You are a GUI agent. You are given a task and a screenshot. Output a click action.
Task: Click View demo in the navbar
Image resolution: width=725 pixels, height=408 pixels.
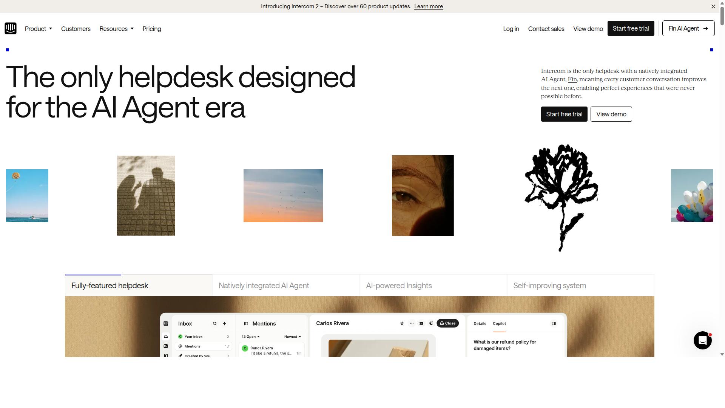click(x=588, y=29)
